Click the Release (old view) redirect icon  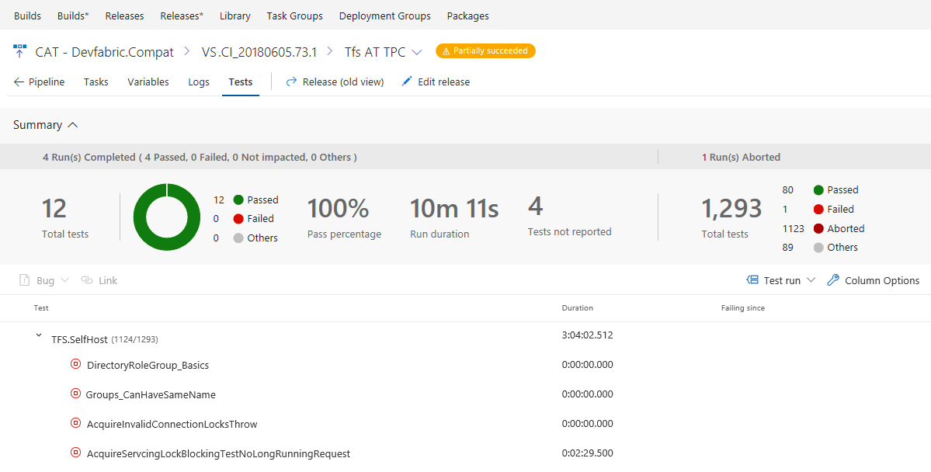[x=292, y=82]
